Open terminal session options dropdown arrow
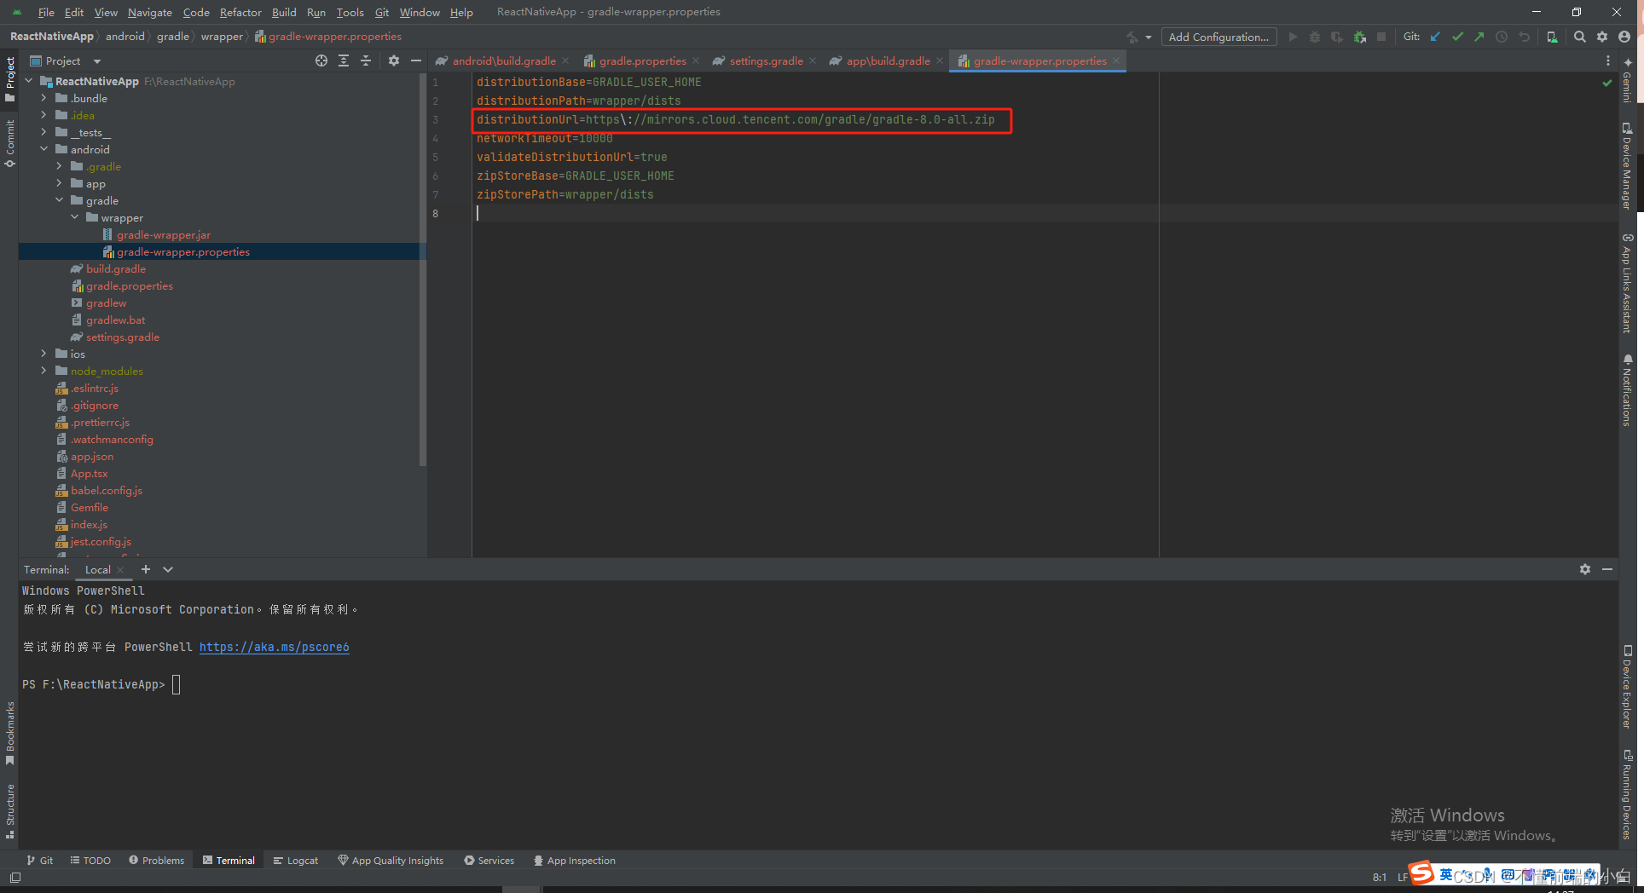Viewport: 1644px width, 893px height. click(168, 569)
